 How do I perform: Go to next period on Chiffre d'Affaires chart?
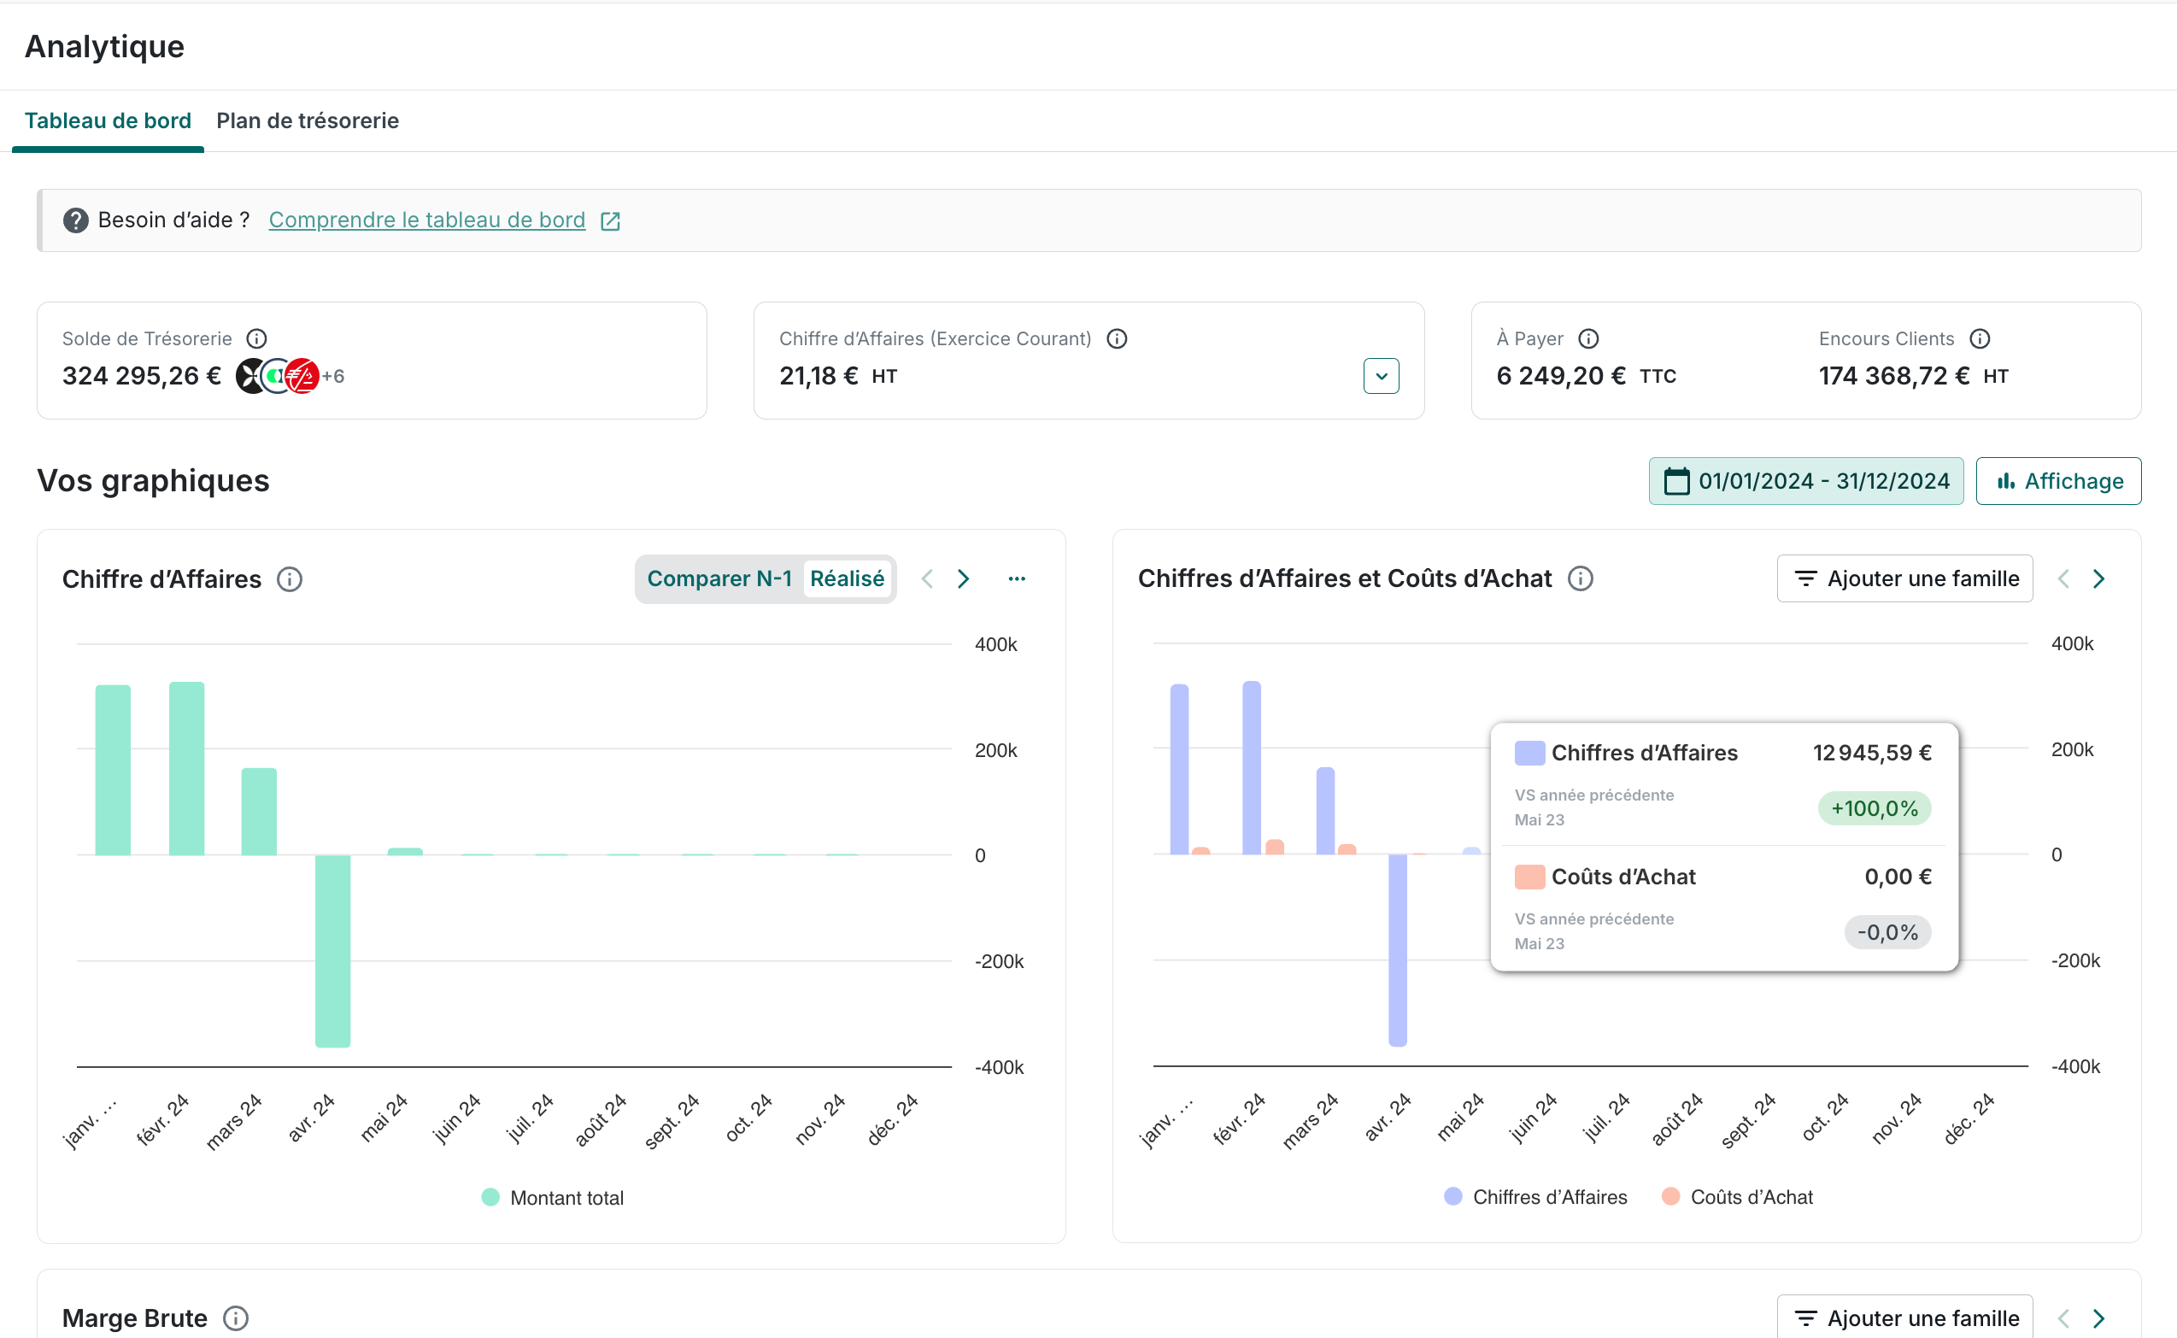coord(964,578)
